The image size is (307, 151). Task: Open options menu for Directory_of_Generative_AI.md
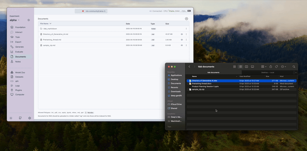(186, 34)
